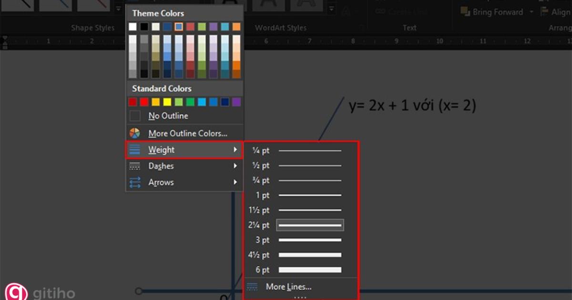Select ¼ pt line weight
This screenshot has width=572, height=300.
pos(300,150)
